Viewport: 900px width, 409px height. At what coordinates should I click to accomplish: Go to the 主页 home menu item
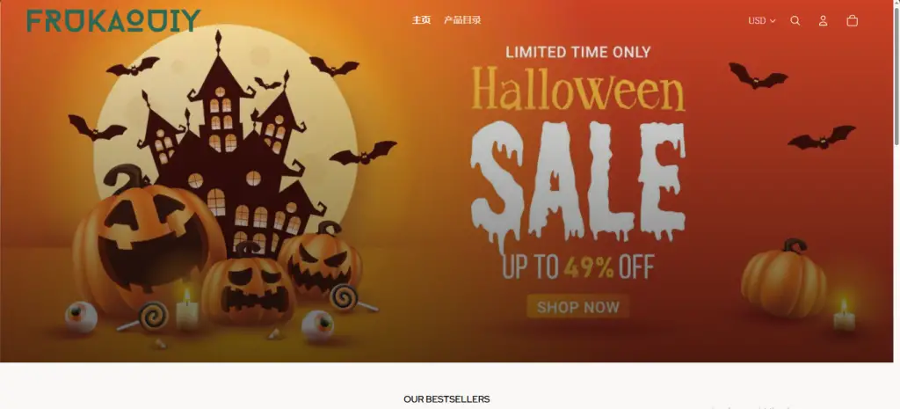(421, 20)
